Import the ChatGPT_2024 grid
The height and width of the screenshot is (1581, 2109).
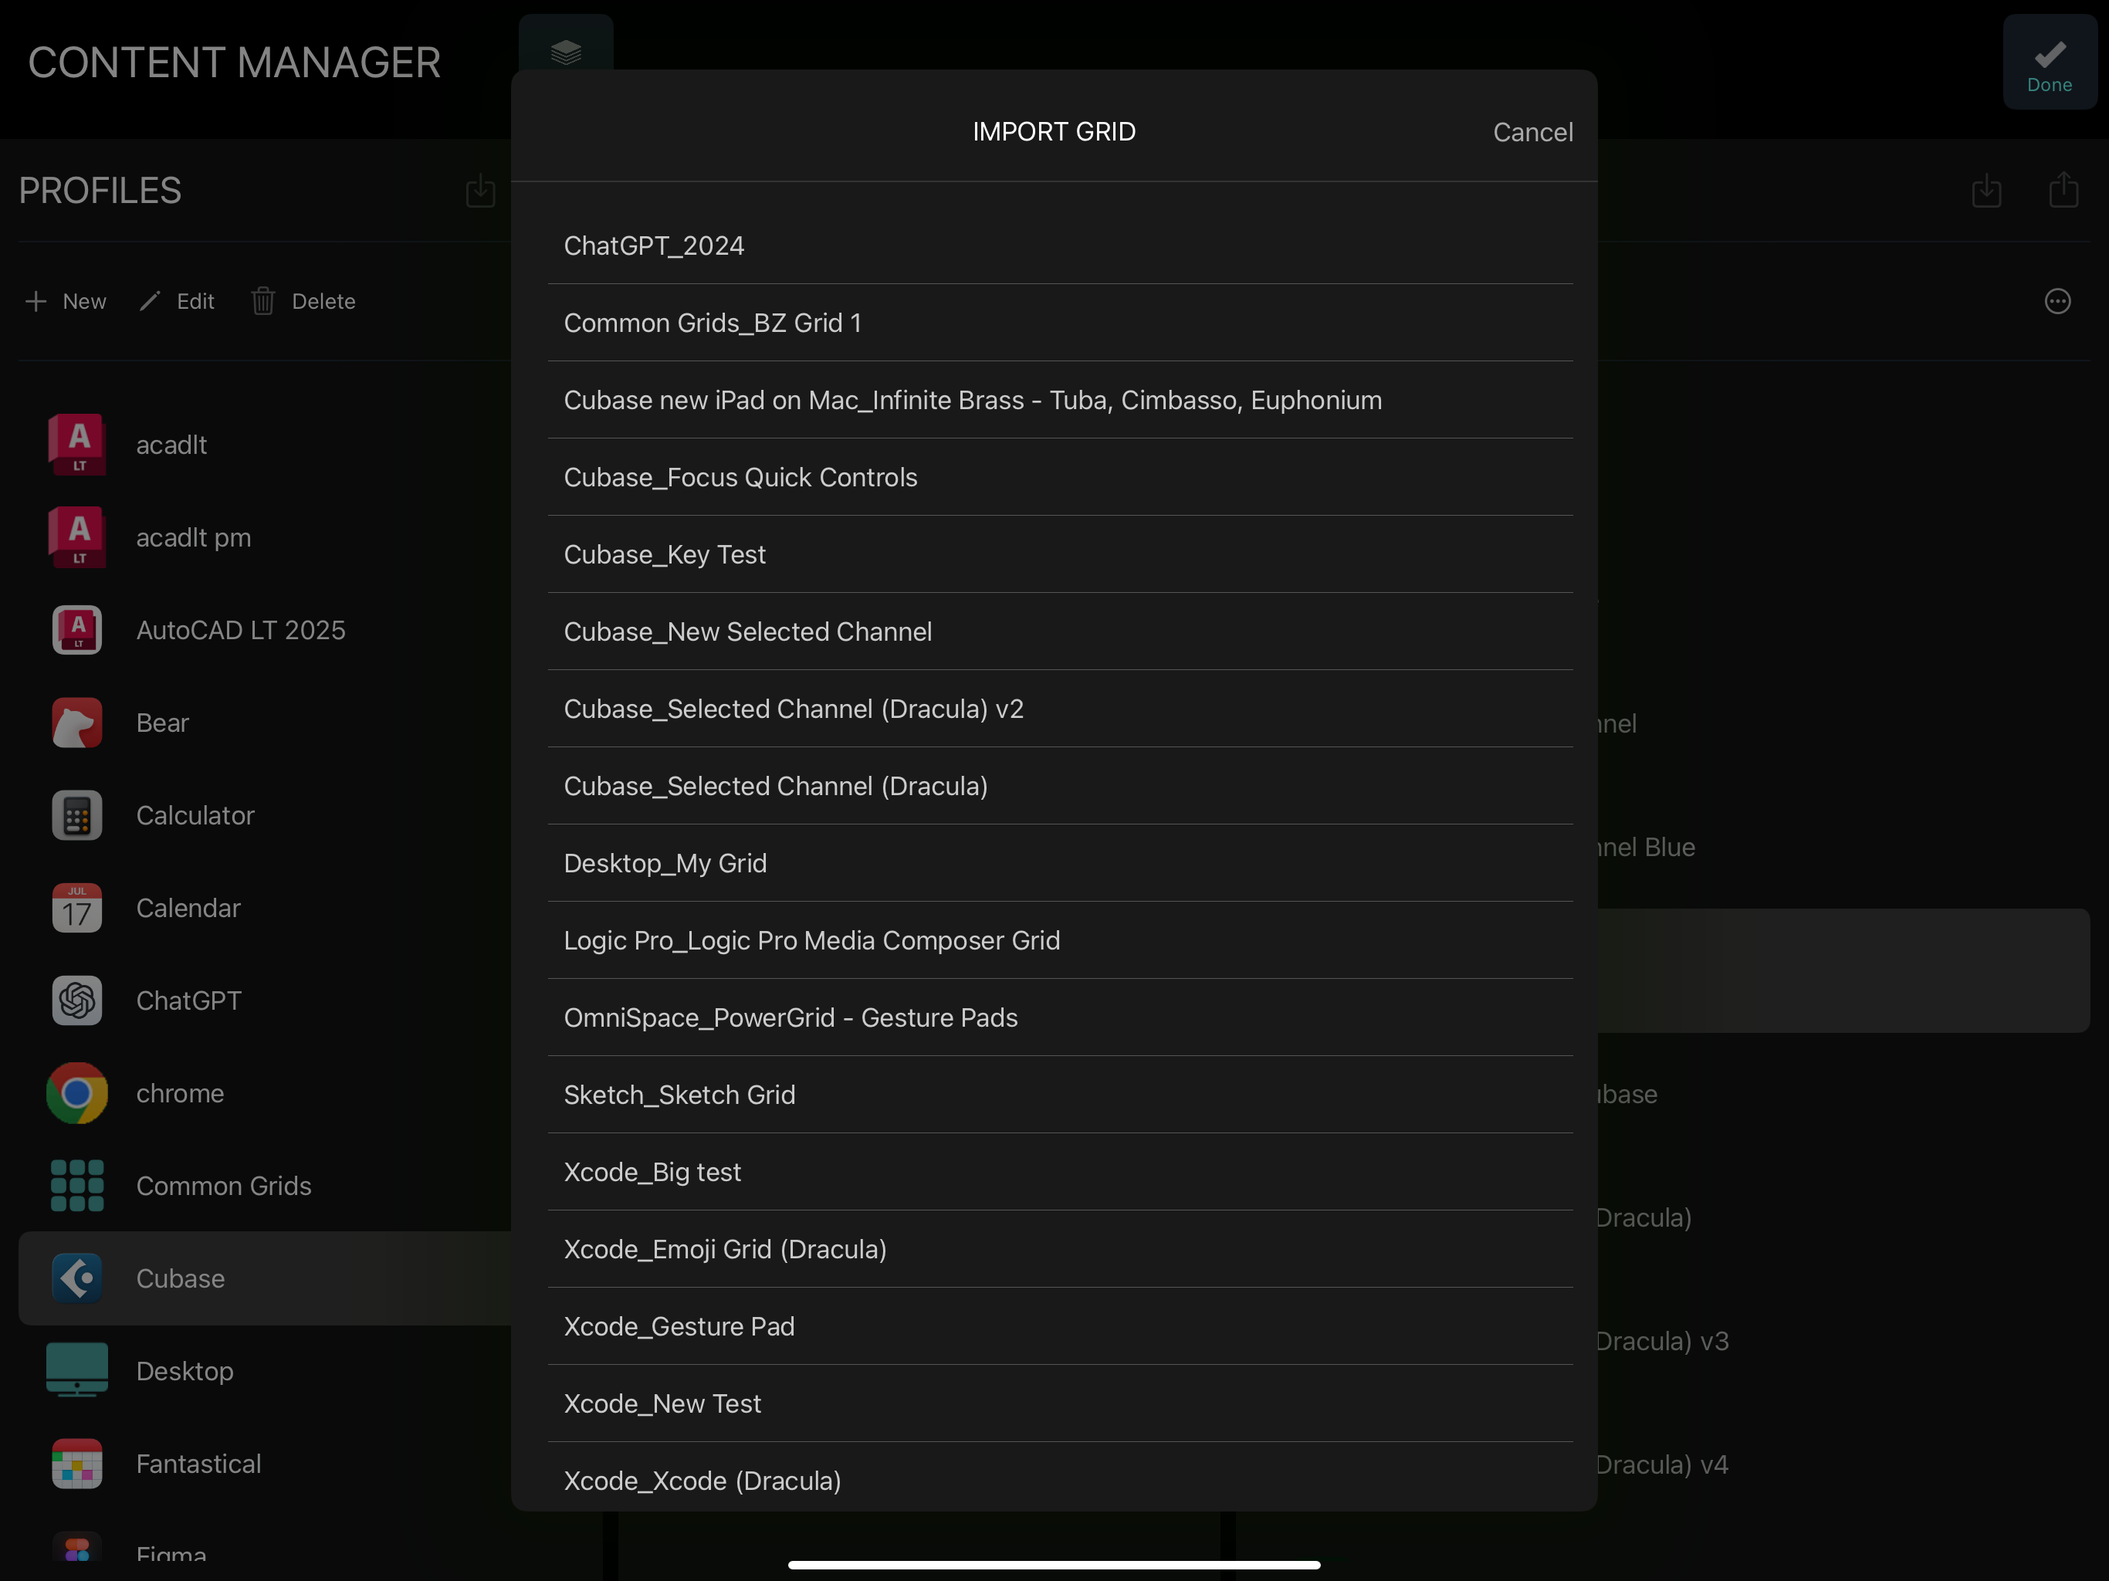point(654,246)
